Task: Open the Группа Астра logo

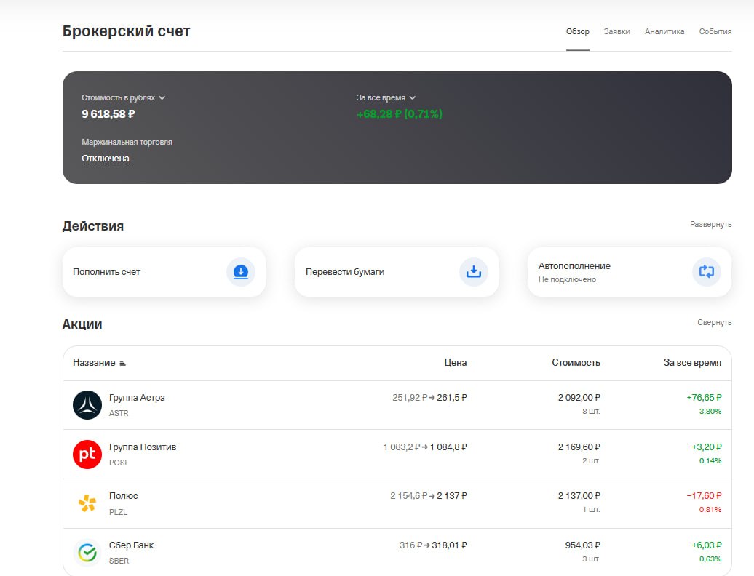Action: (x=87, y=405)
